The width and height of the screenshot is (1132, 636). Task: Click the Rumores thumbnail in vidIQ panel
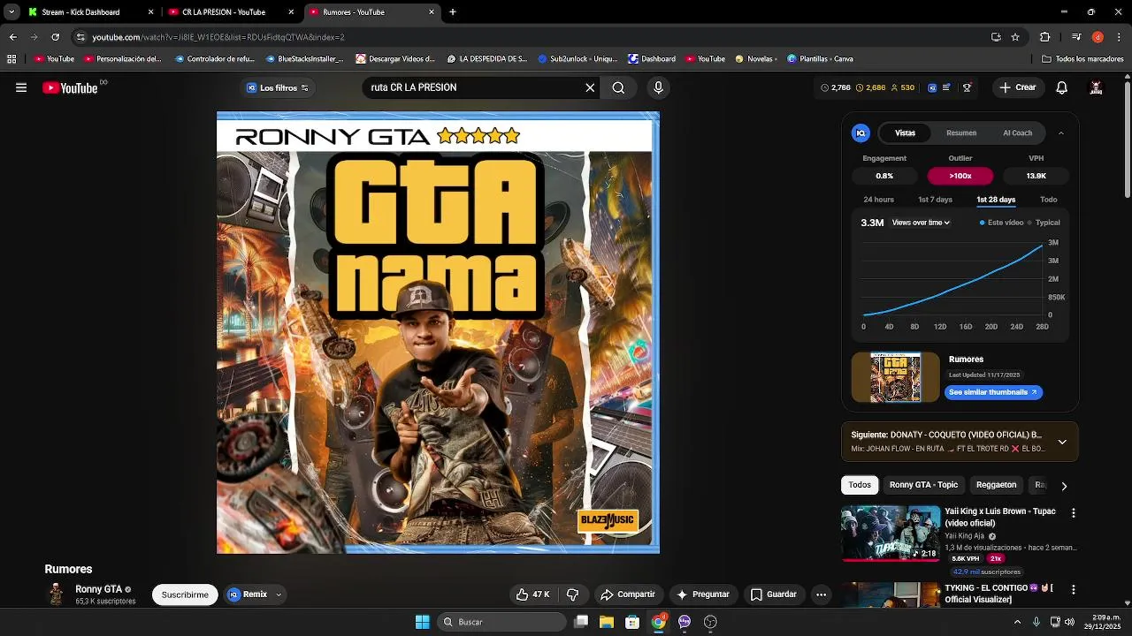click(895, 377)
